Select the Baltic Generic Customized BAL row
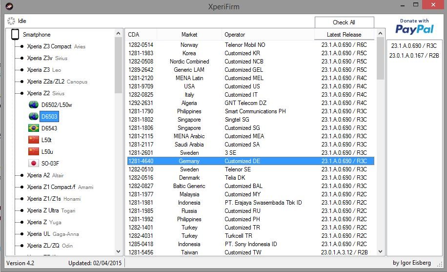447x272 pixels. (250, 186)
